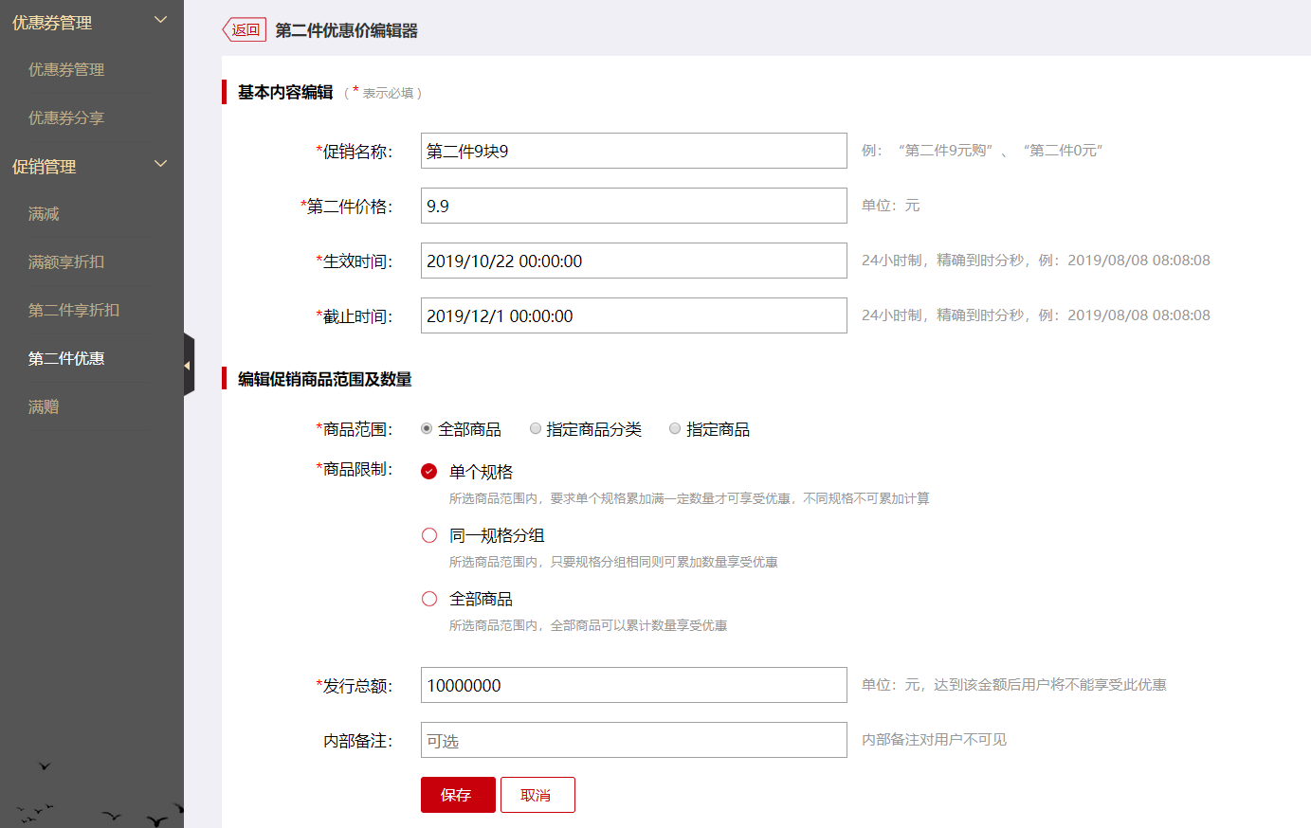Enable the 单个规格 restriction option

[429, 471]
